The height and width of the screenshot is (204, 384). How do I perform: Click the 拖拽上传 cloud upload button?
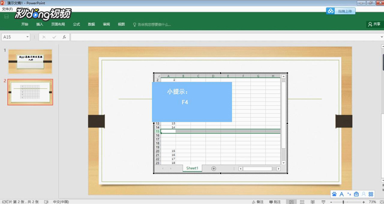click(341, 11)
